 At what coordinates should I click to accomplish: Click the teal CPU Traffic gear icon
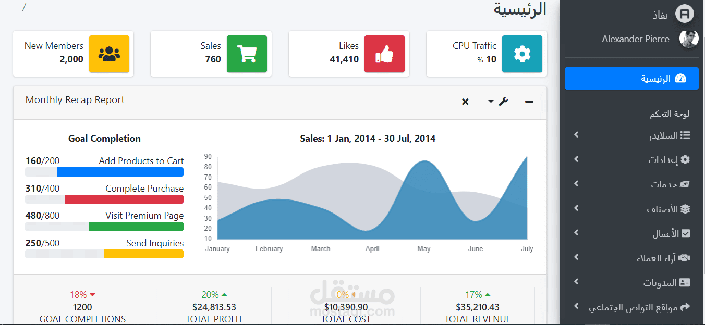[522, 54]
